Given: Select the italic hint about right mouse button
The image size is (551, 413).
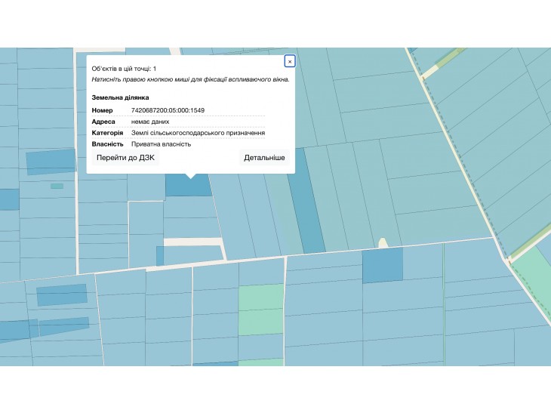Looking at the screenshot, I should tap(190, 79).
